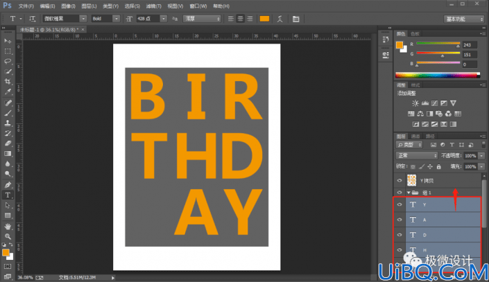Open the 不透明度 opacity slider arrow
Screen dimensions: 489x282
point(481,156)
